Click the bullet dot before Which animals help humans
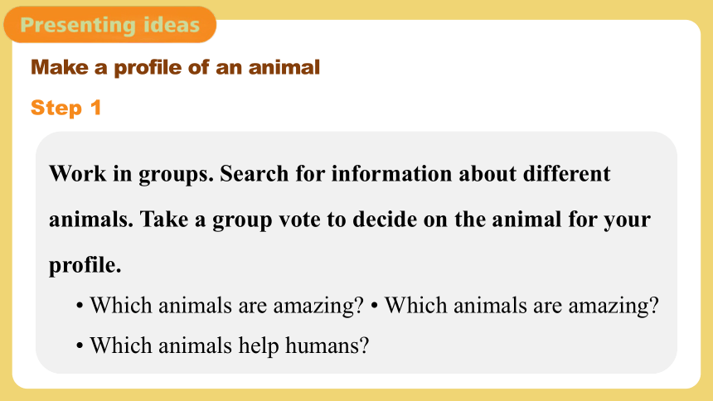This screenshot has width=713, height=401. (80, 346)
